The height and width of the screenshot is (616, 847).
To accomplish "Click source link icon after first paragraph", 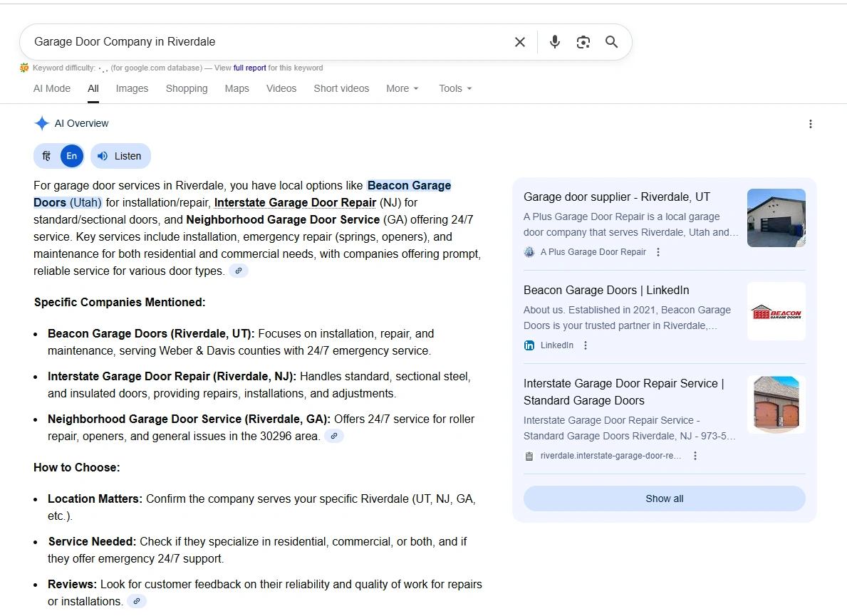I will pos(238,271).
